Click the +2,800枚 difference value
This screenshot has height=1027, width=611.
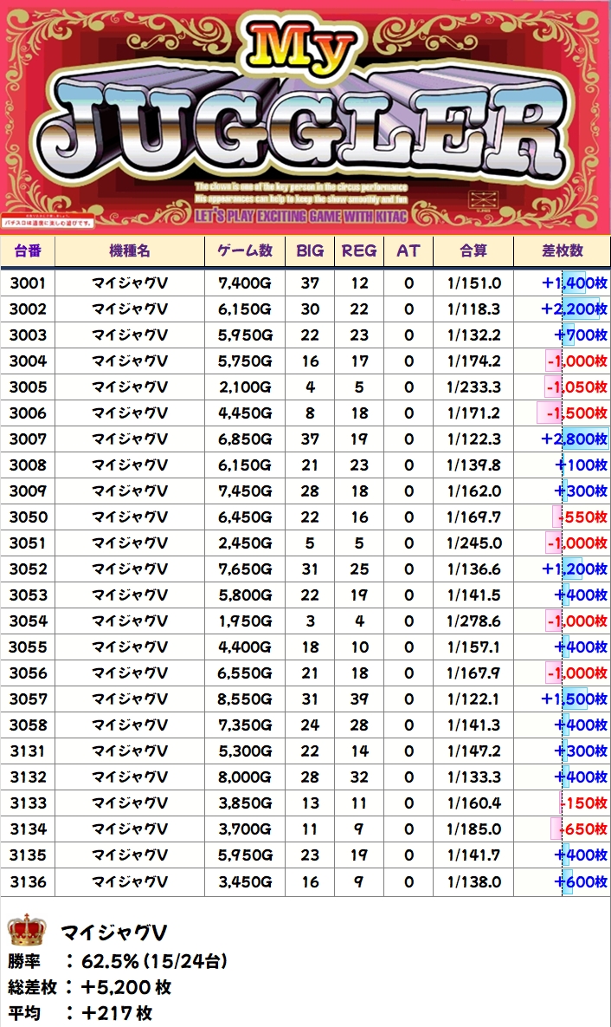(x=575, y=439)
